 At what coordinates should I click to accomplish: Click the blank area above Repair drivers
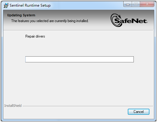[x=78, y=32]
